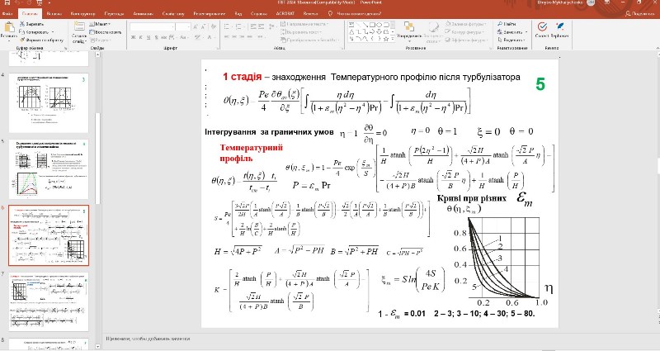Open the Выделить select menu

point(511,40)
